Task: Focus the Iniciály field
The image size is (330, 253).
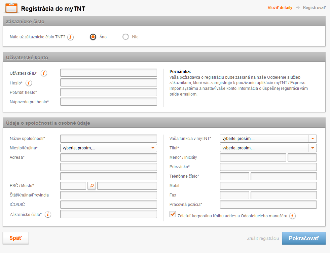Action: coord(302,157)
